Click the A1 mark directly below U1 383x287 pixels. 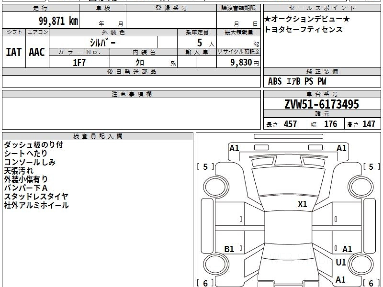pyautogui.click(x=341, y=280)
